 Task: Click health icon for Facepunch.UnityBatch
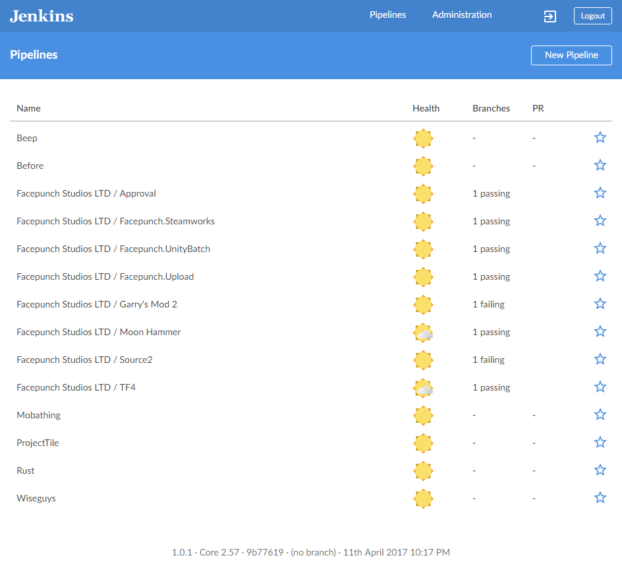pyautogui.click(x=423, y=249)
